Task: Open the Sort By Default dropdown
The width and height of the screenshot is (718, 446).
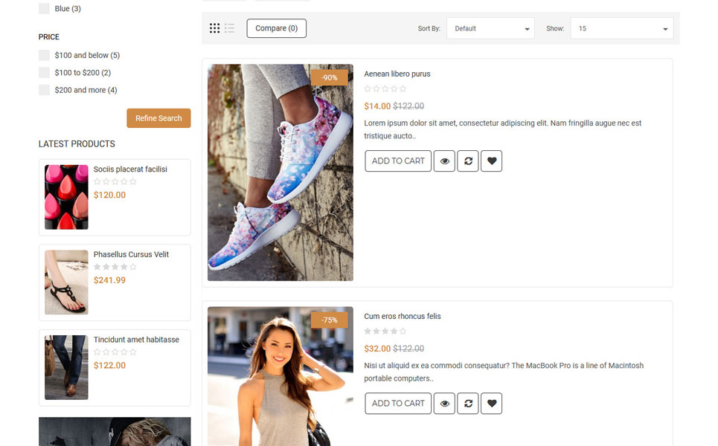Action: pyautogui.click(x=490, y=28)
